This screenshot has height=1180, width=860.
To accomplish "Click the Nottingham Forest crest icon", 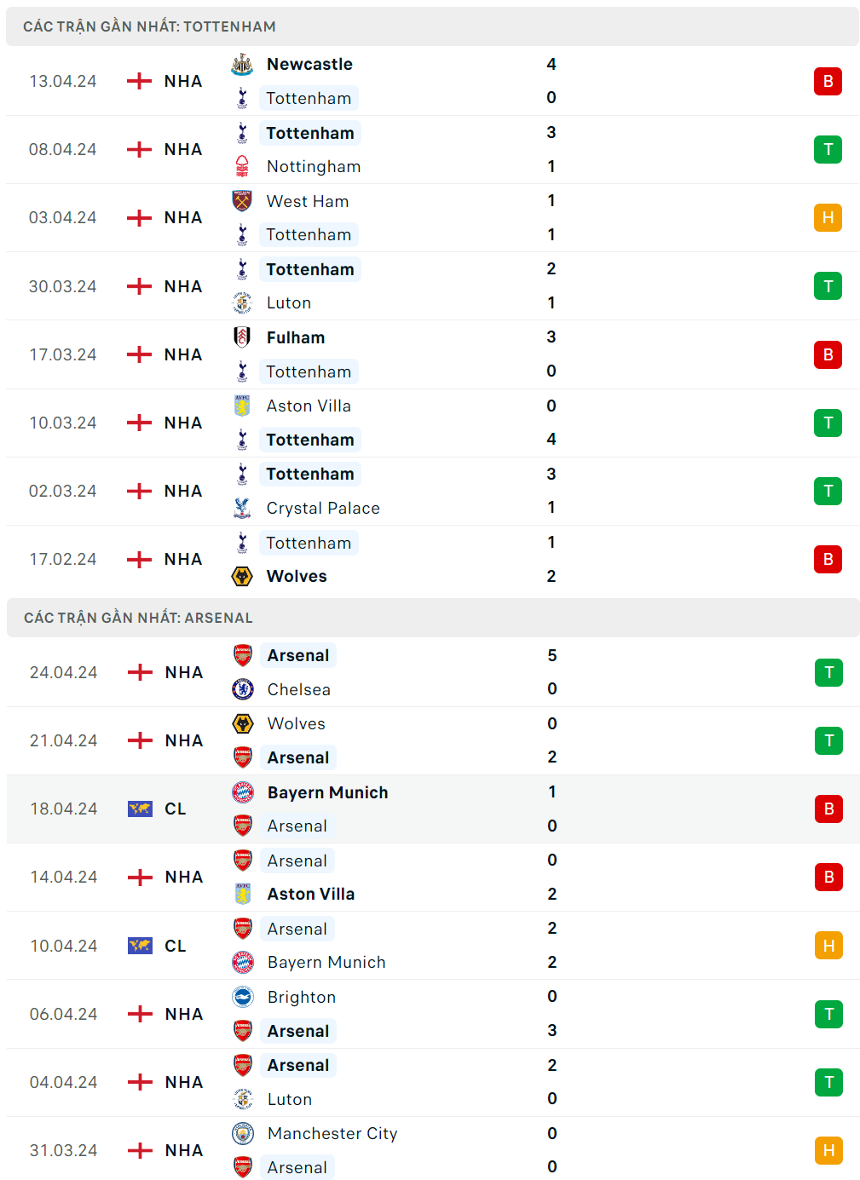I will point(242,166).
